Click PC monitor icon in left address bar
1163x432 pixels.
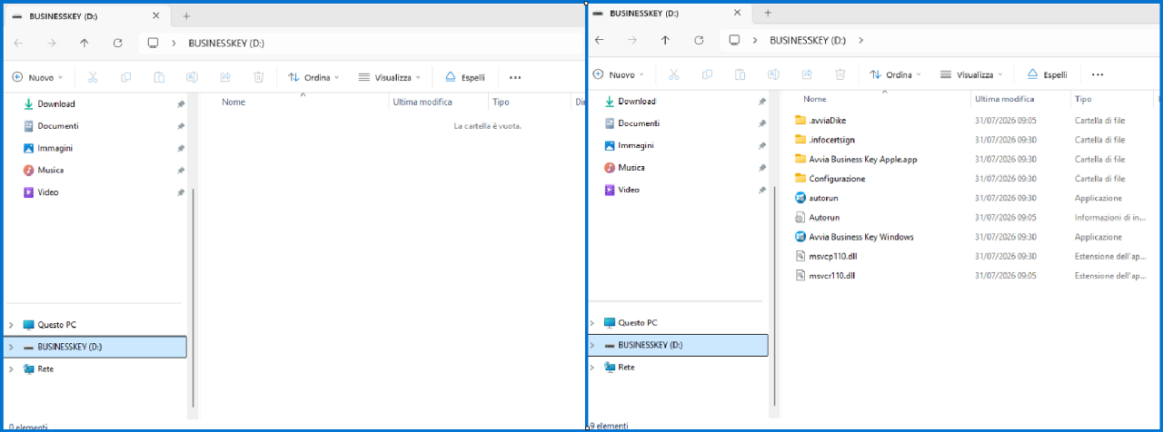click(153, 43)
